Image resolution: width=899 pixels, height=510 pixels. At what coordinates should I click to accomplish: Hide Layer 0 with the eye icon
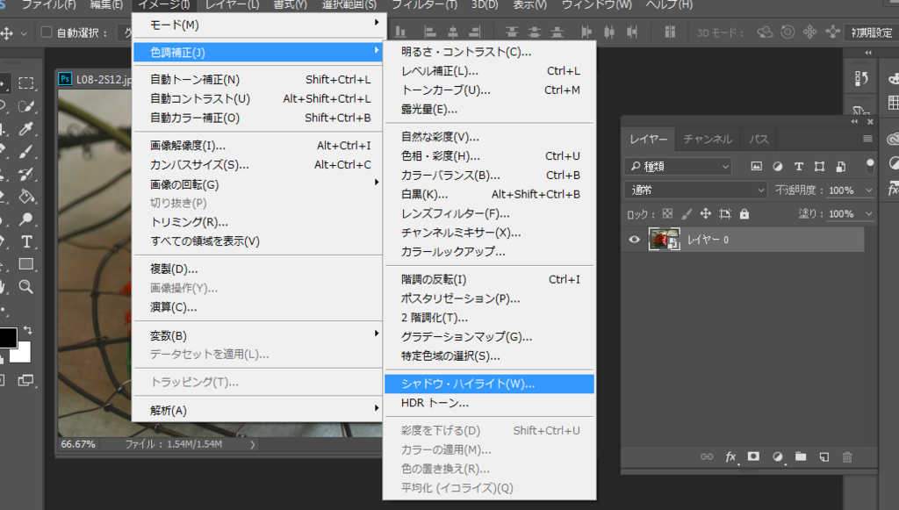[x=634, y=240]
